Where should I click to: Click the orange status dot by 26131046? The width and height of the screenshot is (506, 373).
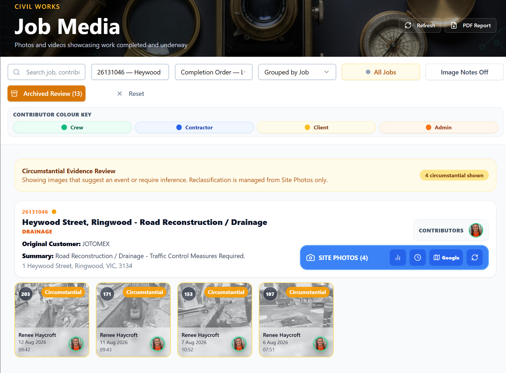[x=54, y=212]
